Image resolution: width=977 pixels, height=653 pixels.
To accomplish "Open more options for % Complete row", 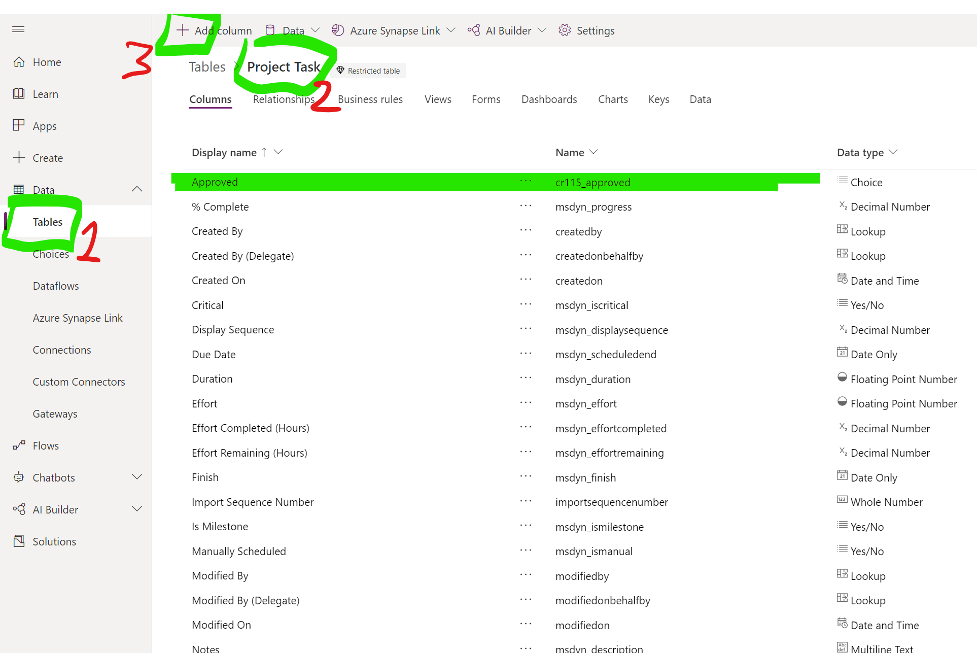I will [526, 206].
